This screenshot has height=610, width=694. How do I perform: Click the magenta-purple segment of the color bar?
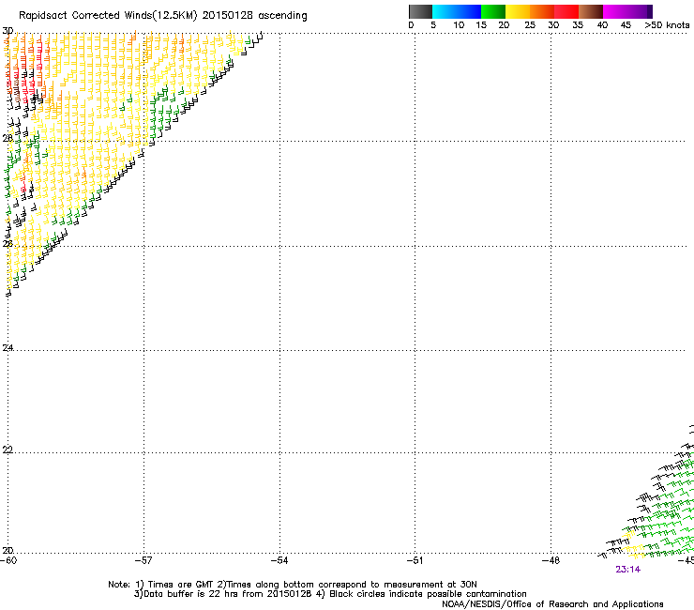coord(627,11)
